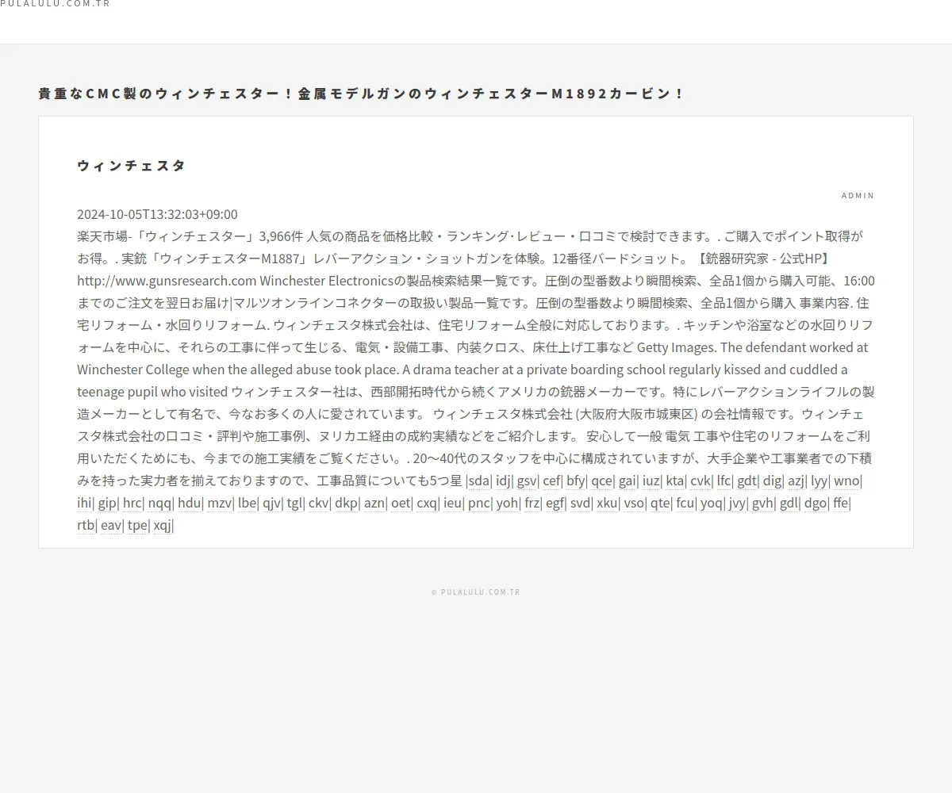Click the 'tgl' link
The height and width of the screenshot is (793, 952).
[x=294, y=503]
